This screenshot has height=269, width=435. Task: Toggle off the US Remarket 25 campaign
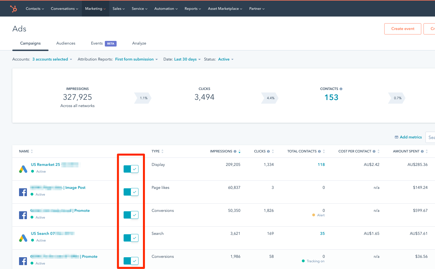[x=131, y=169]
